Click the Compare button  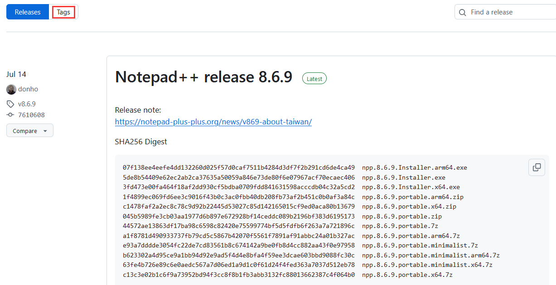click(25, 130)
